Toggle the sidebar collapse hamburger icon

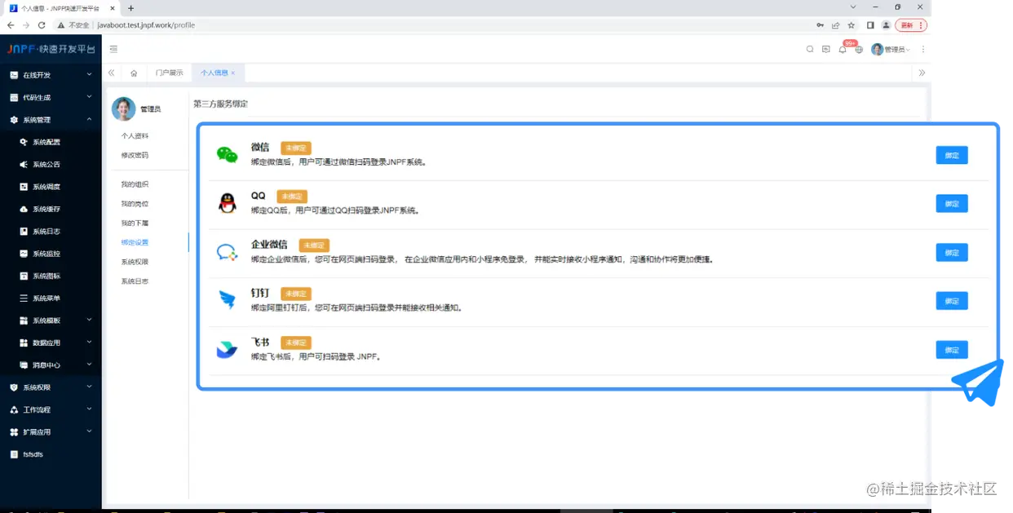[x=113, y=49]
